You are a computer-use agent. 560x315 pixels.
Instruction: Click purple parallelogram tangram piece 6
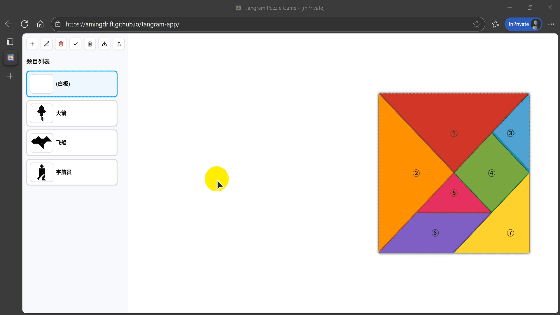(x=435, y=233)
